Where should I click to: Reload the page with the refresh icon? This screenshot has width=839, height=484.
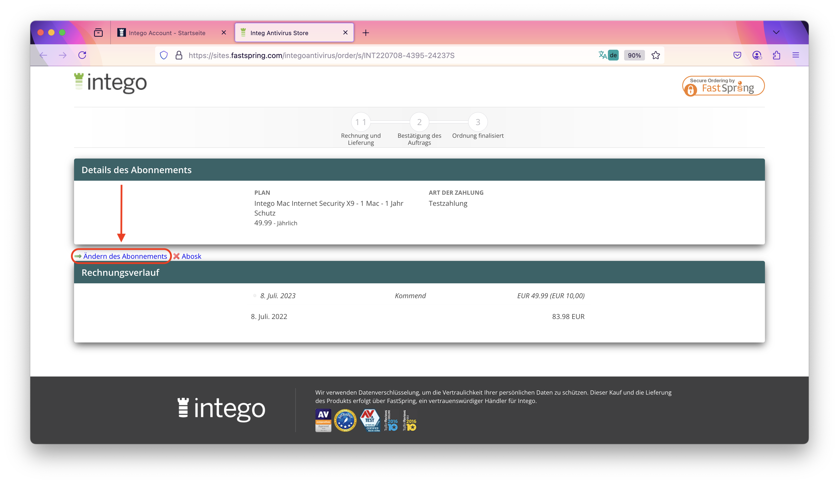click(82, 55)
